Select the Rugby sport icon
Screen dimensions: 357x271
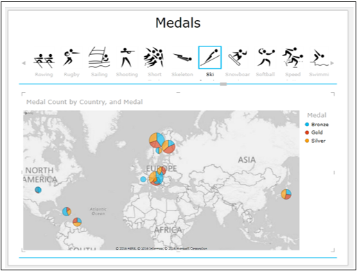(71, 58)
